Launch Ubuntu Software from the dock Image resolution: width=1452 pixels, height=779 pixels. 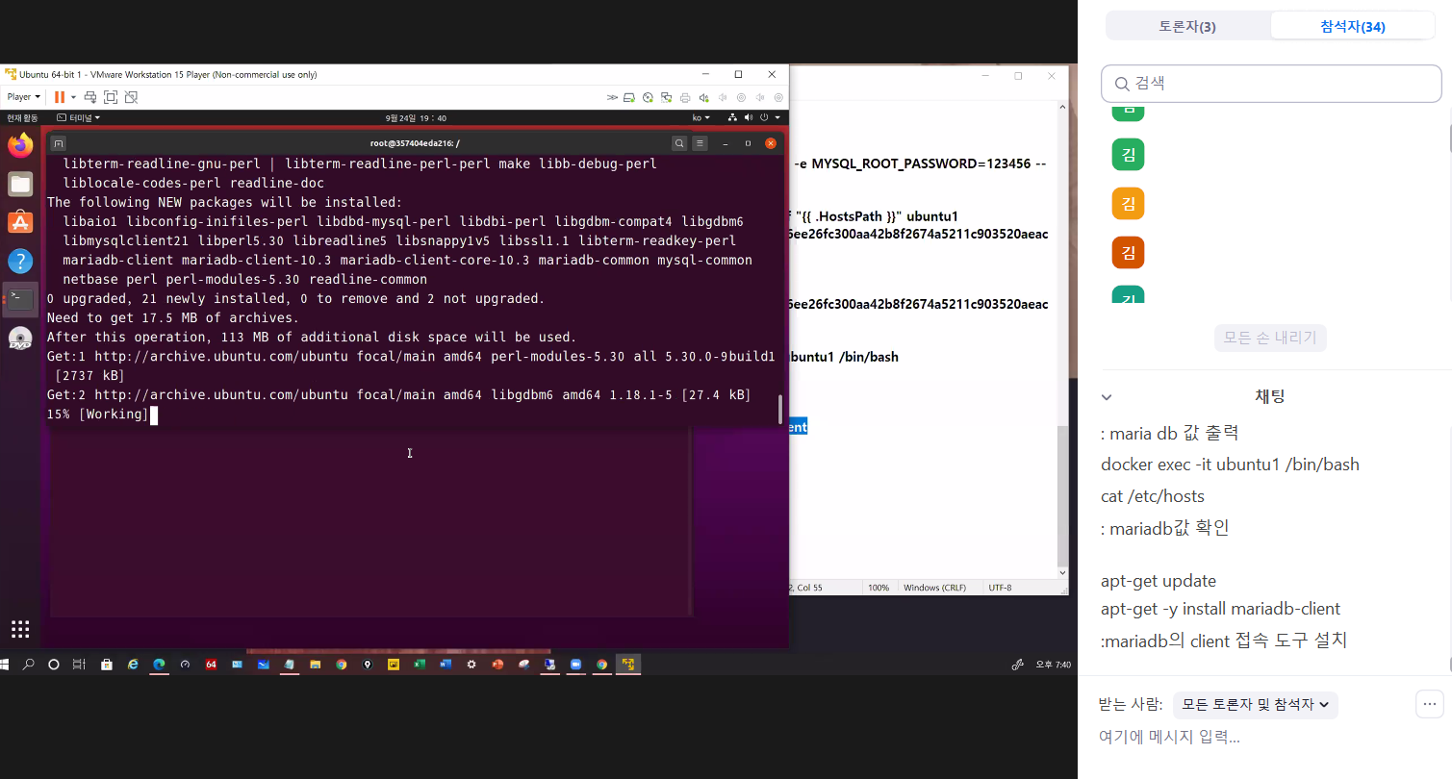[x=20, y=222]
